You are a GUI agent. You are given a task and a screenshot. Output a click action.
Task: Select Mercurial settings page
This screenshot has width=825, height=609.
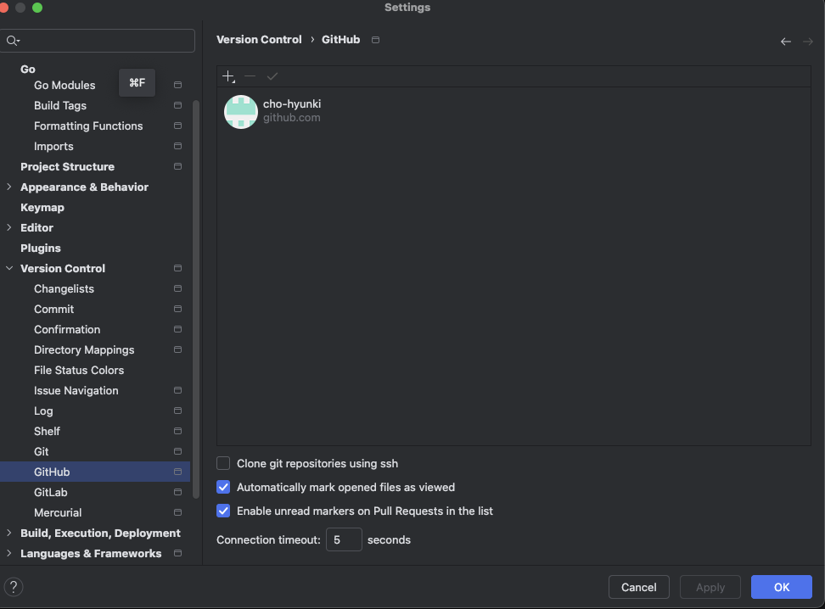(58, 513)
